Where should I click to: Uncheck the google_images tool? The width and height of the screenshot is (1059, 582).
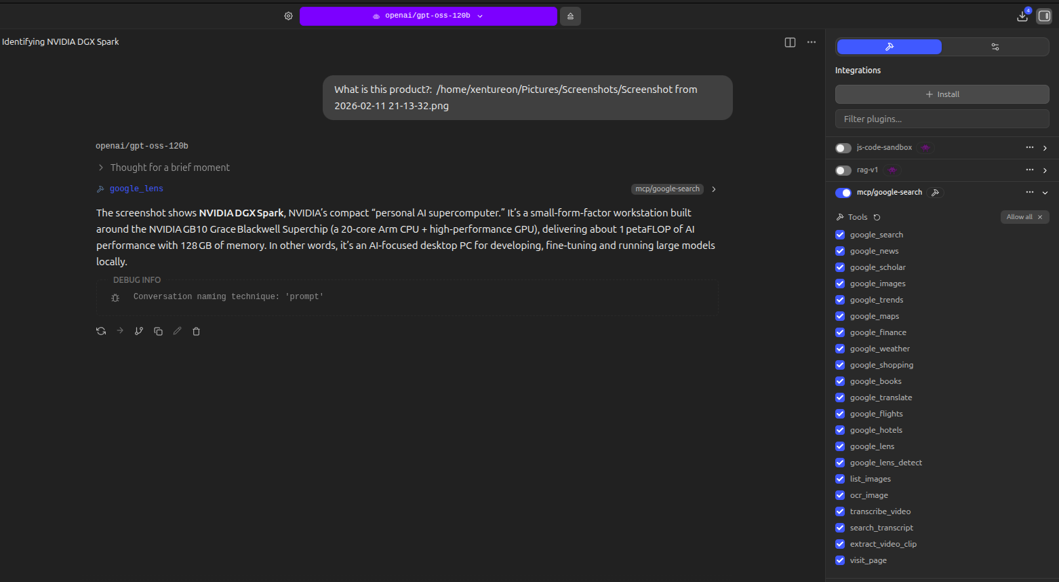(x=840, y=284)
